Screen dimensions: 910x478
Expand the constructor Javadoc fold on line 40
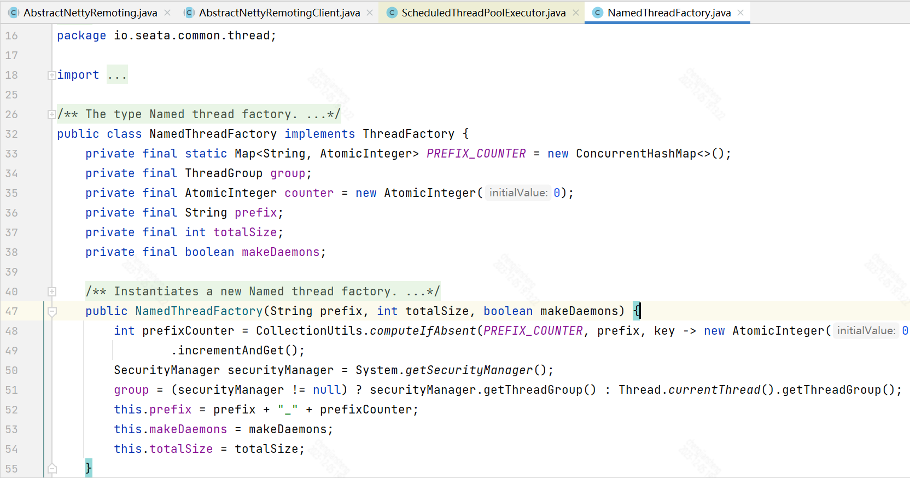coord(51,292)
